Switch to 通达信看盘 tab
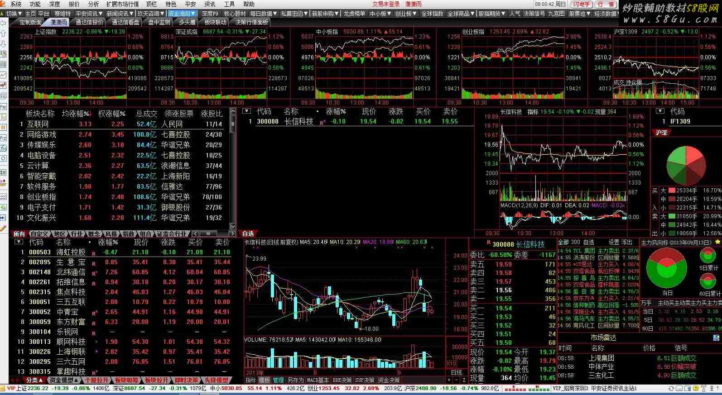This screenshot has height=395, width=722. click(125, 22)
